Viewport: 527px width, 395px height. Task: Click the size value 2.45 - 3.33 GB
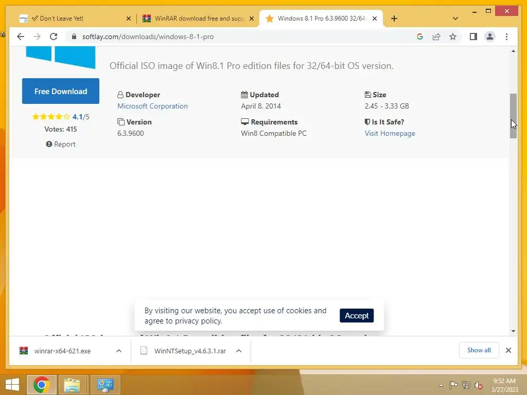tap(387, 106)
